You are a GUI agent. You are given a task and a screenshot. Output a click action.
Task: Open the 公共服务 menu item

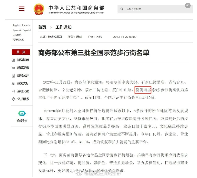[23, 99]
